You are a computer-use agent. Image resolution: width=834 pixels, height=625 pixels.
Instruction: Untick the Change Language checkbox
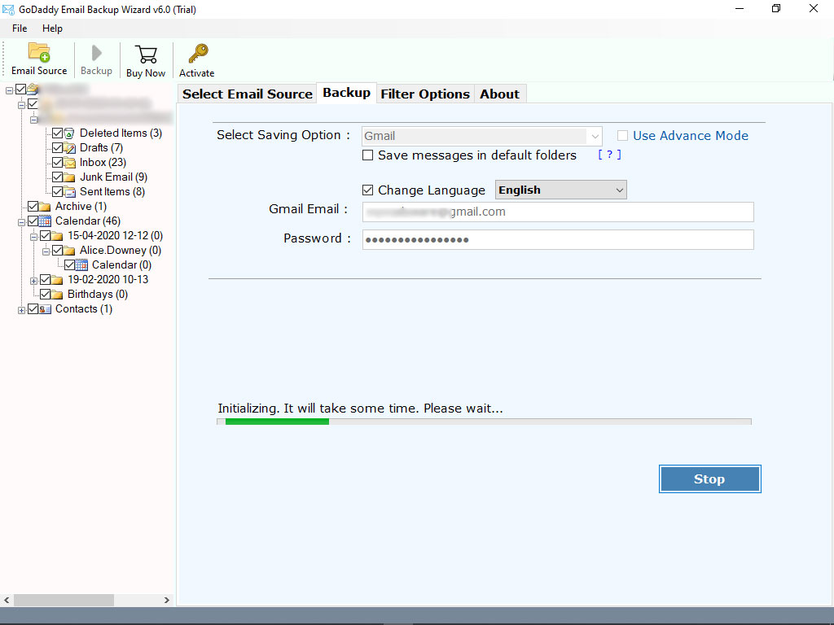point(367,190)
